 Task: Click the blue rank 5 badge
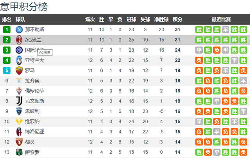point(7,70)
